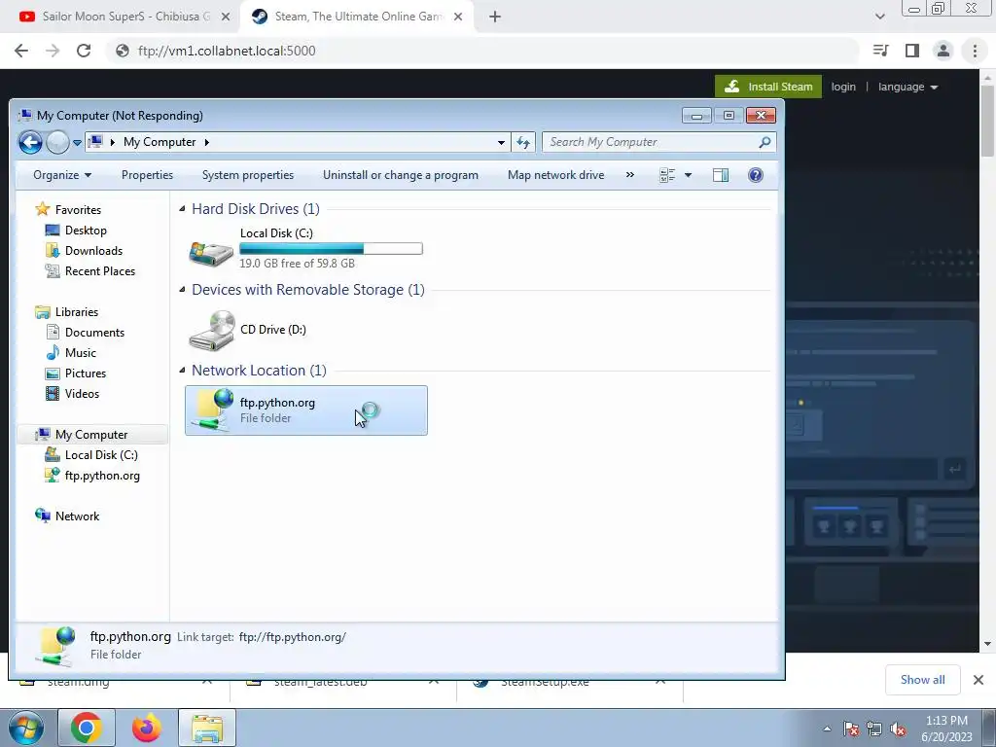Select Local Disk (C:) in the sidebar
Screen dimensions: 996x747
(101, 455)
